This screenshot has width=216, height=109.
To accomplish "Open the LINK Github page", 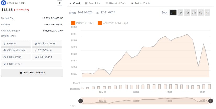I will coord(16,57).
